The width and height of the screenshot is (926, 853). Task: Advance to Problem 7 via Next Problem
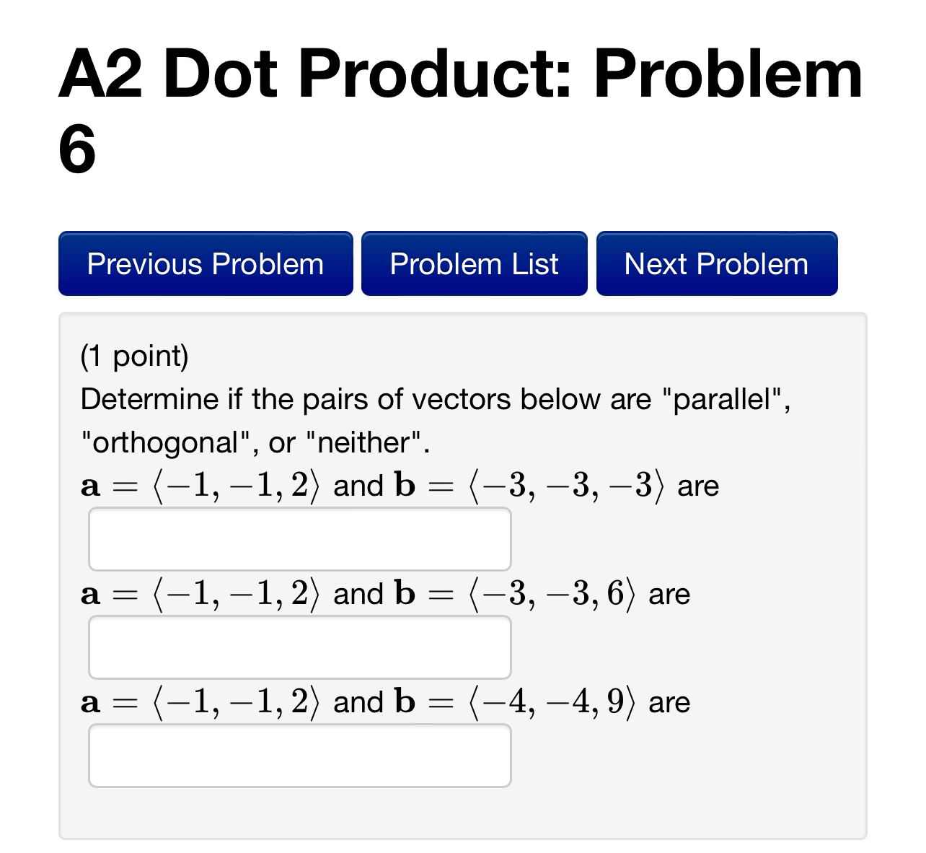[x=716, y=263]
